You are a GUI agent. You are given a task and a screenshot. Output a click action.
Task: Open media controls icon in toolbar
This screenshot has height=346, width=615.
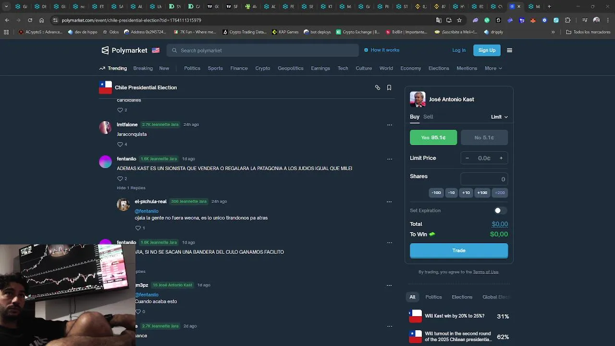coord(585,20)
